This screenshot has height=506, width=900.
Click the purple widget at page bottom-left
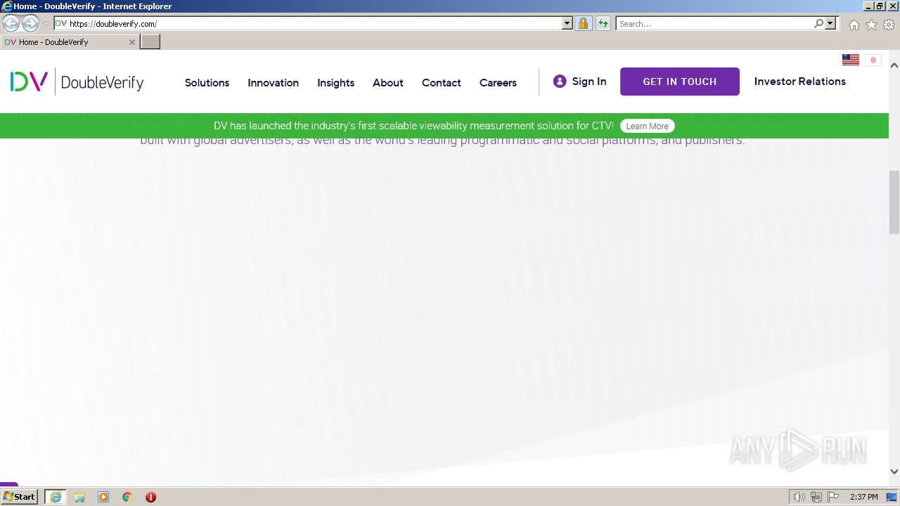(9, 484)
